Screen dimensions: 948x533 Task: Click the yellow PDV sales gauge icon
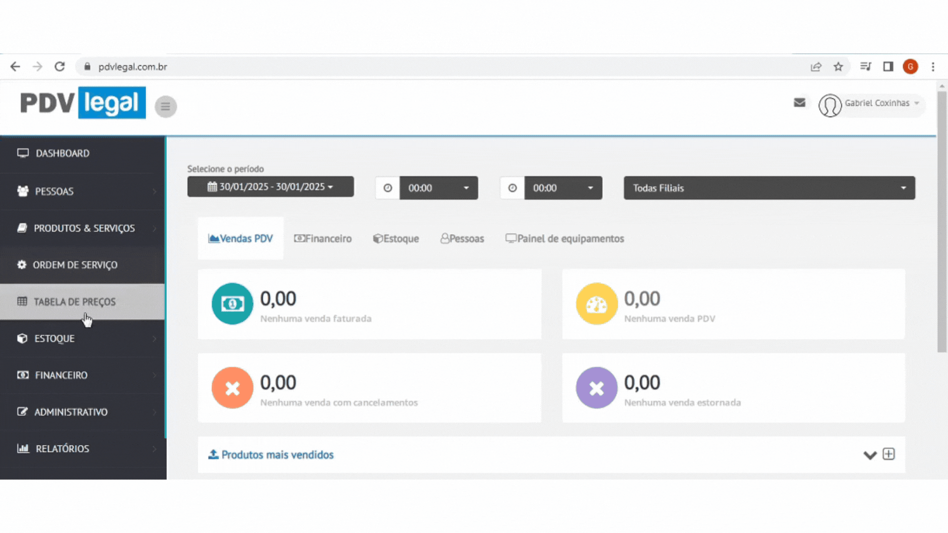596,304
